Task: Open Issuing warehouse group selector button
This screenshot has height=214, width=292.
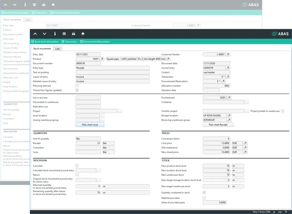Action: (x=102, y=120)
